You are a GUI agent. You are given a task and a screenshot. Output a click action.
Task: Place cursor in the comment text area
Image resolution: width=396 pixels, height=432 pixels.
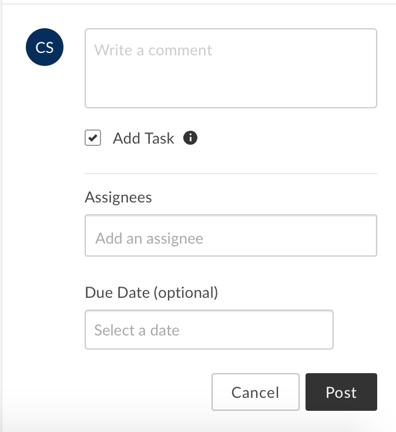231,68
